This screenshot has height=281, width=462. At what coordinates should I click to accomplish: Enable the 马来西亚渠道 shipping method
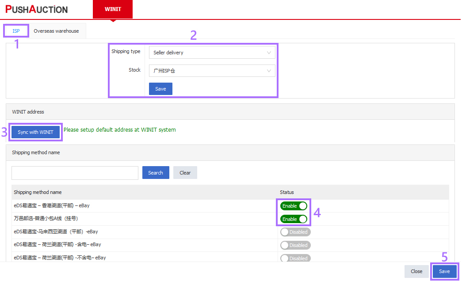coord(295,232)
